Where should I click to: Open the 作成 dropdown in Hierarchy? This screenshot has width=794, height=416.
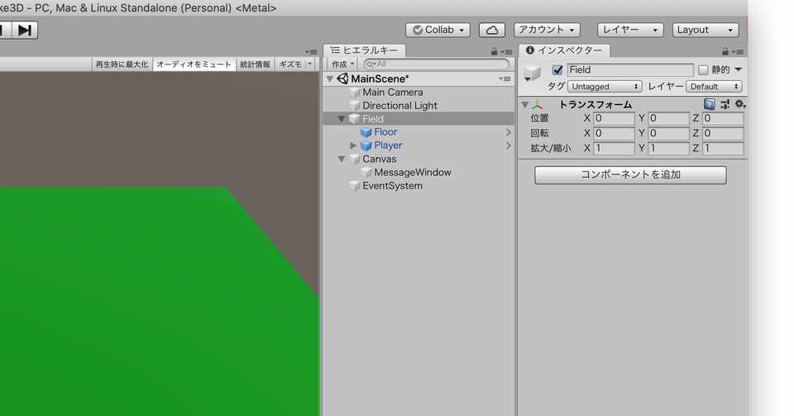tap(342, 65)
